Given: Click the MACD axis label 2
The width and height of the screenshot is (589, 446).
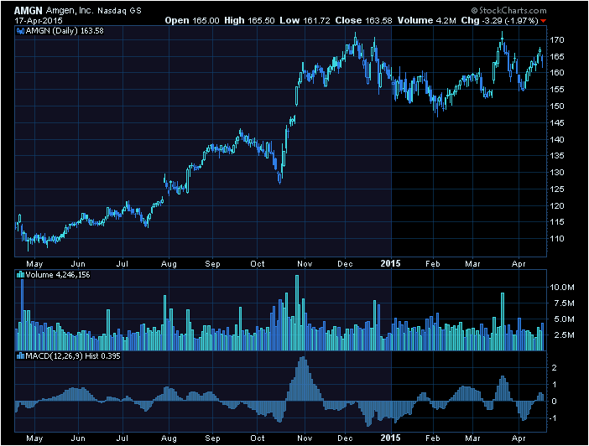Looking at the screenshot, I should click(x=554, y=368).
